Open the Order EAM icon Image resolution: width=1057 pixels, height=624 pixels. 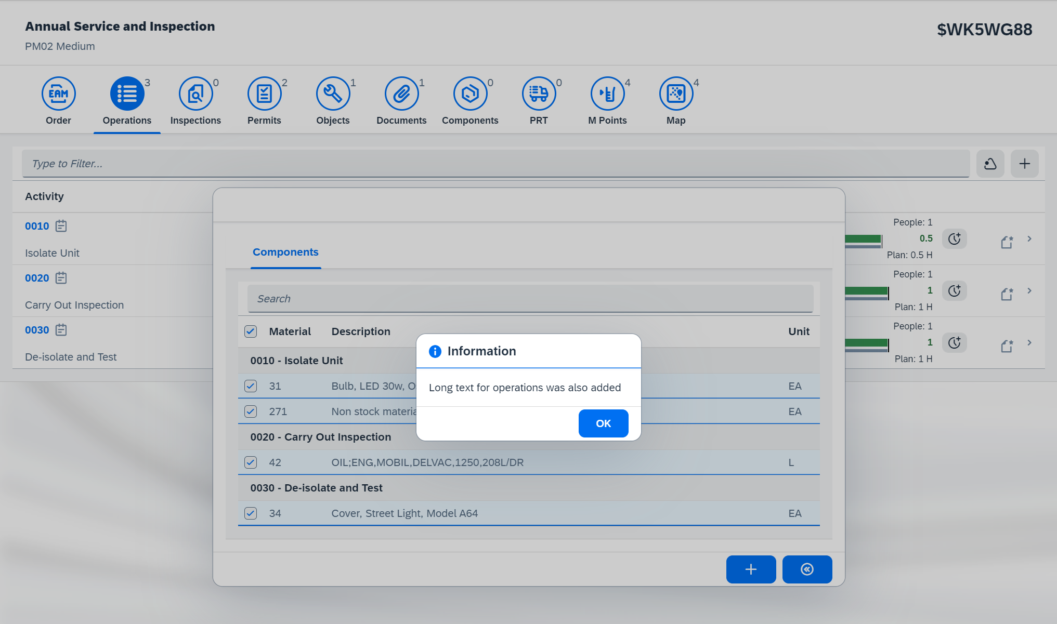[x=58, y=94]
